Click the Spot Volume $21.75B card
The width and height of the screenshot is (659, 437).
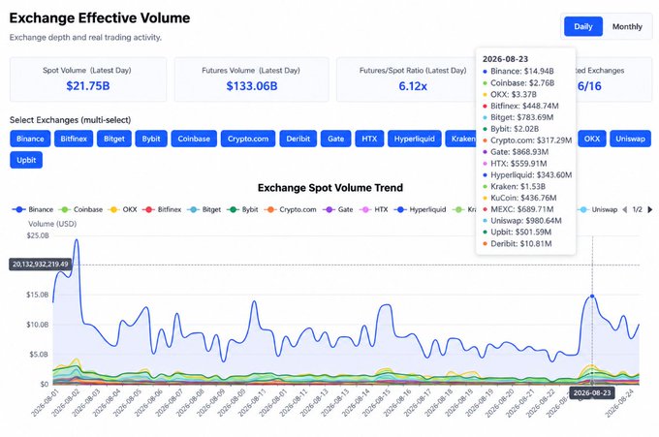point(88,79)
